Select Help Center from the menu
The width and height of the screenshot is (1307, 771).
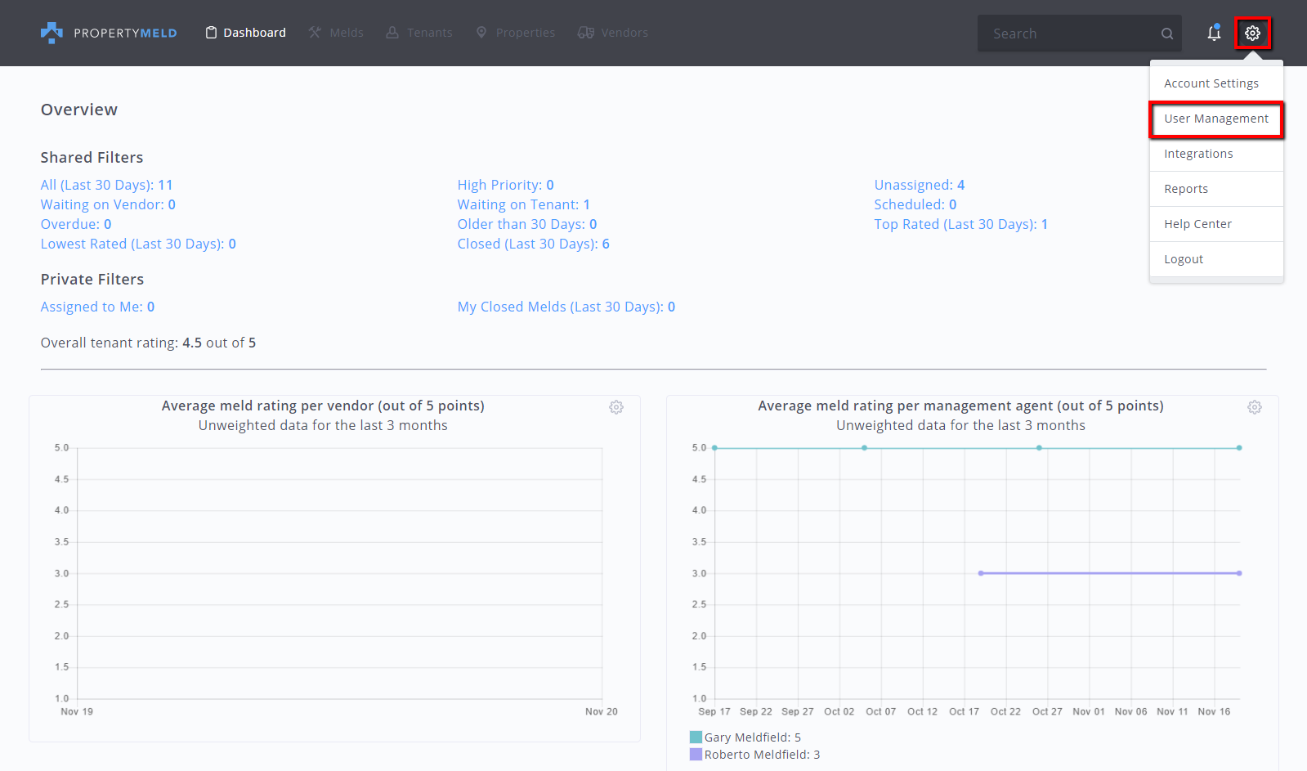click(x=1216, y=224)
